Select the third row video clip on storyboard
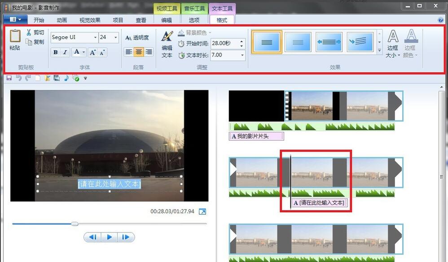 316,239
